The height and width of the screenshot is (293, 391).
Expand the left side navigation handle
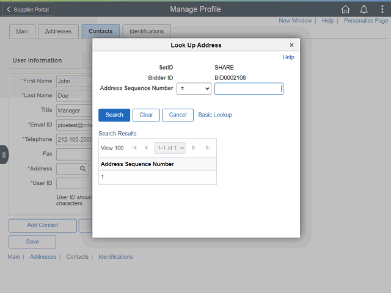(4, 154)
